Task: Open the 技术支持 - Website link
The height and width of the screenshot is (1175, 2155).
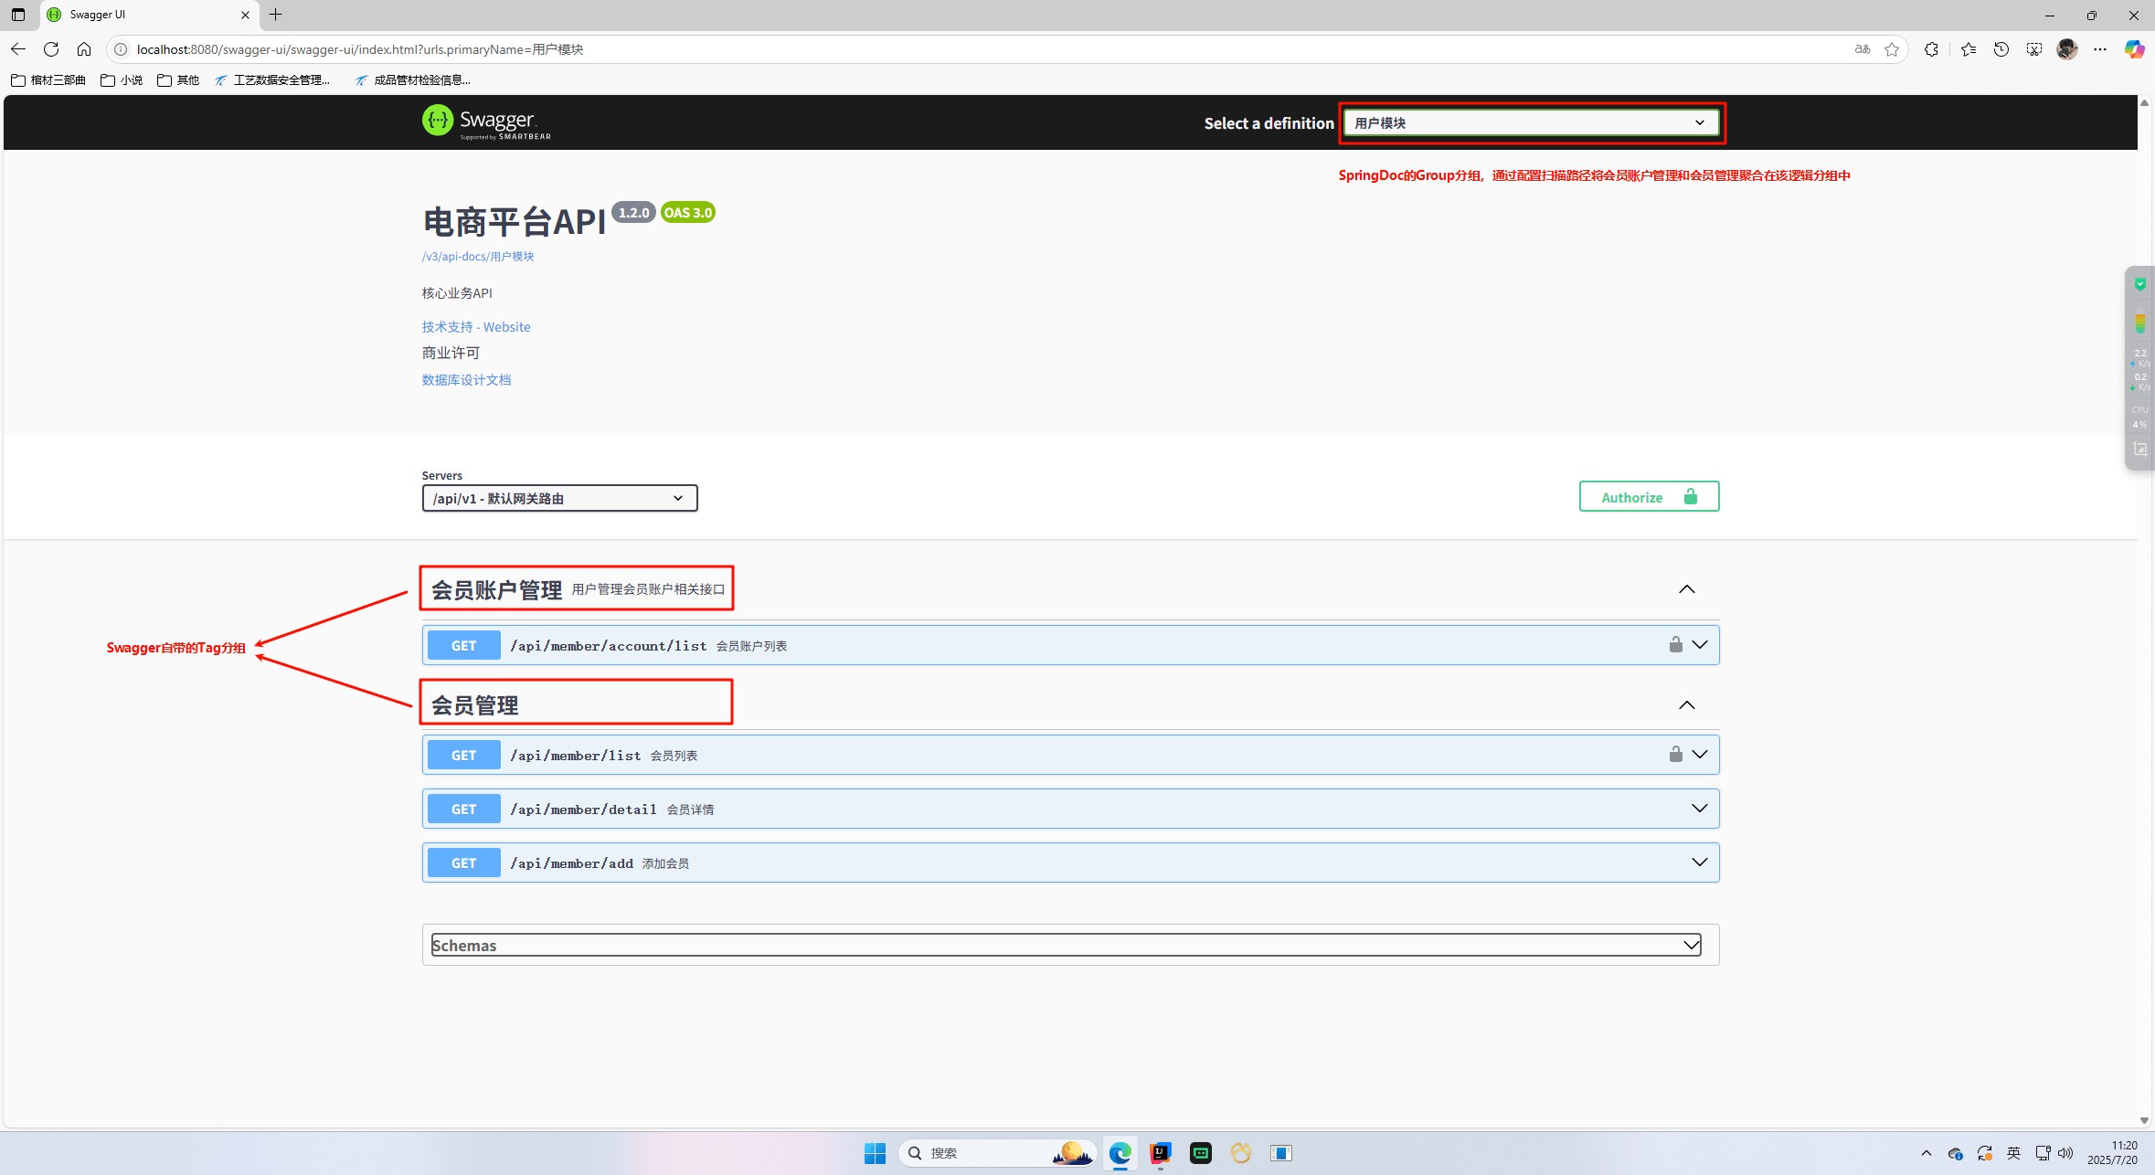Action: pyautogui.click(x=475, y=327)
